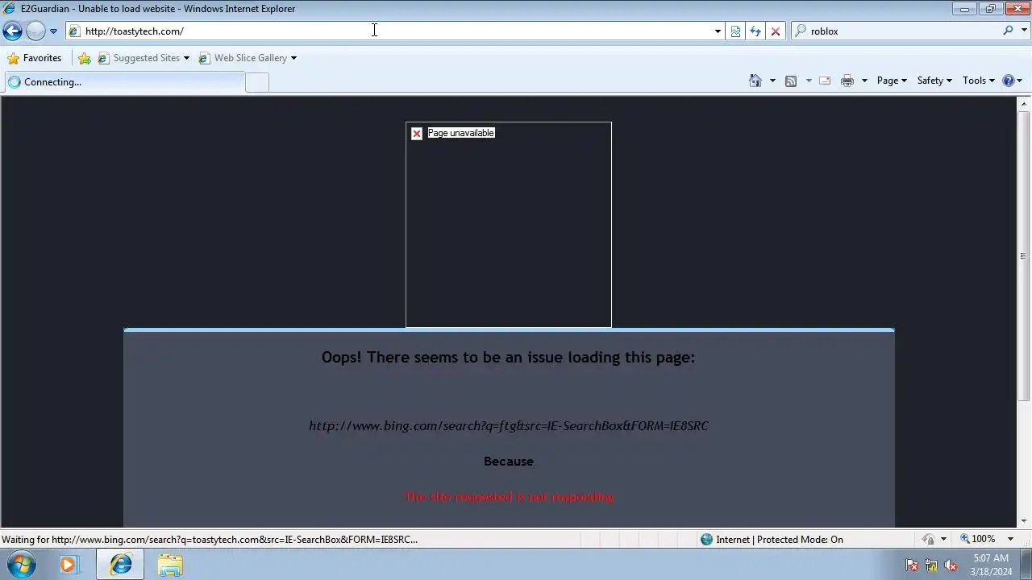
Task: Click the Print icon
Action: [x=847, y=81]
